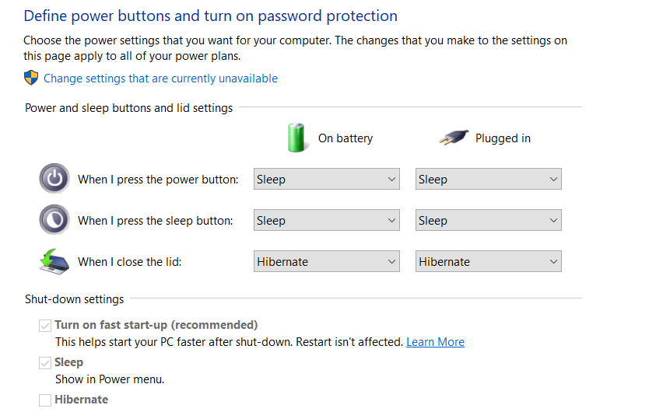
Task: Click the sleep button moon icon
Action: pos(54,220)
